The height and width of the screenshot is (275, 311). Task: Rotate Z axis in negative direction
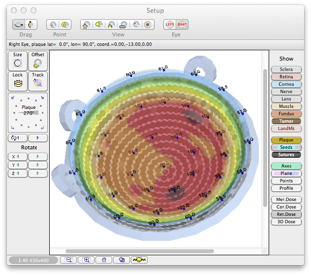[x=18, y=173]
